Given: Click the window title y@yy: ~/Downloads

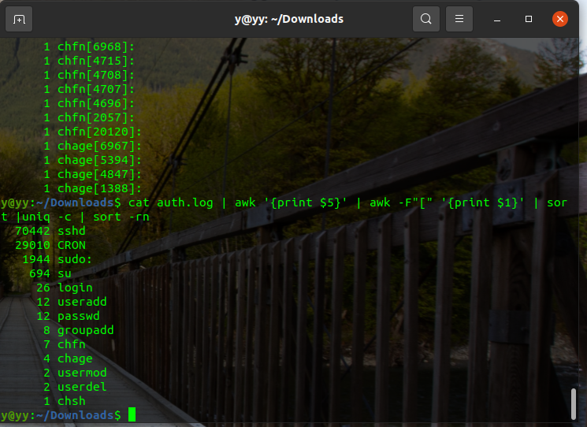Looking at the screenshot, I should (x=289, y=19).
